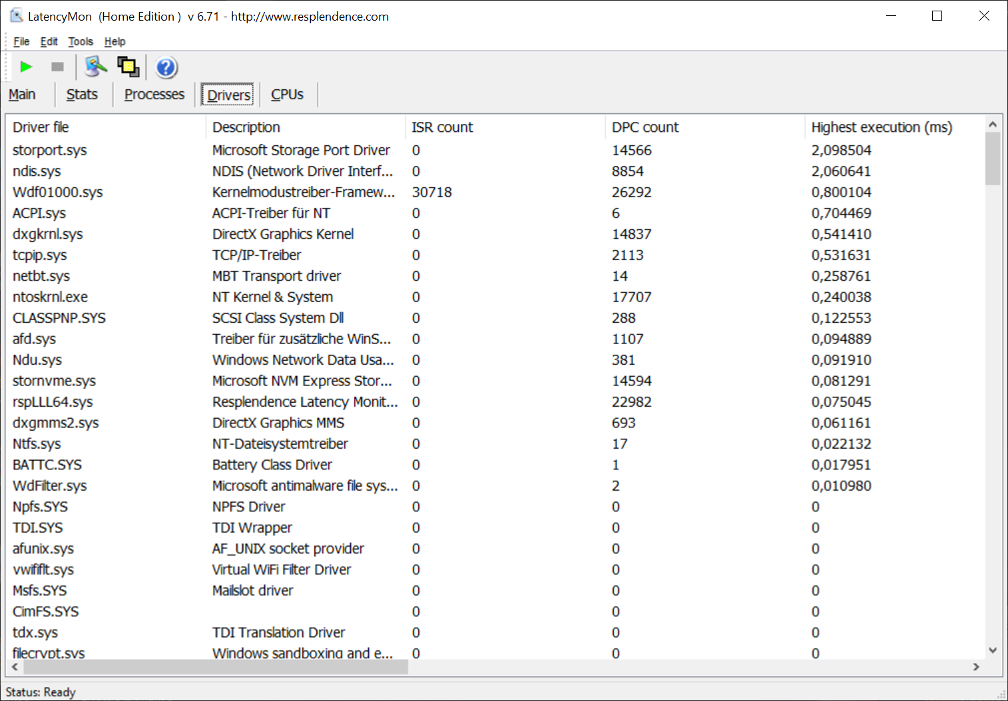Open help with the blue question mark icon
This screenshot has height=701, width=1008.
point(166,67)
